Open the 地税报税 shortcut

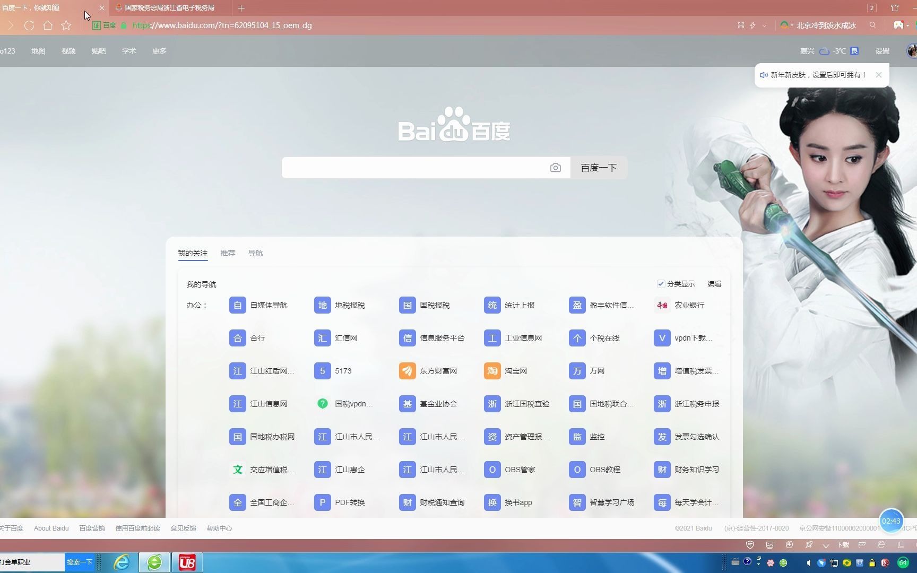tap(340, 305)
